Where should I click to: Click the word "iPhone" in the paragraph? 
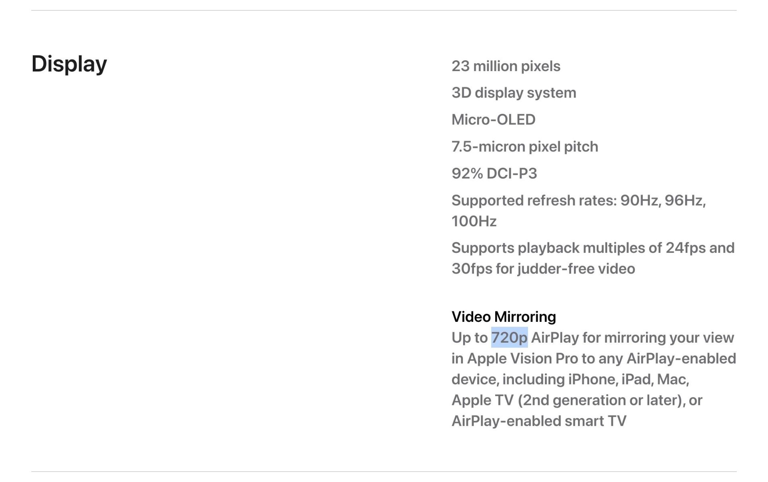click(593, 379)
